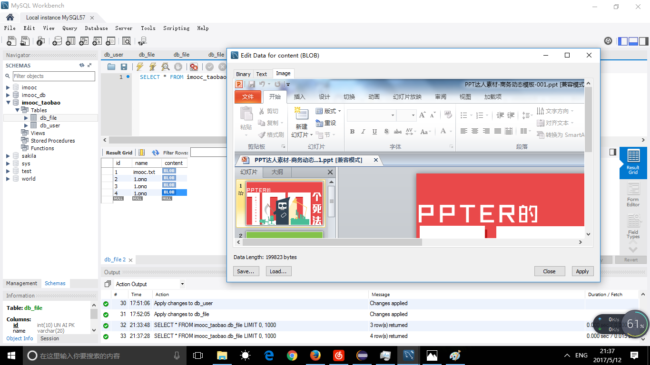Open the object inspector icon
The height and width of the screenshot is (365, 650).
(x=41, y=41)
